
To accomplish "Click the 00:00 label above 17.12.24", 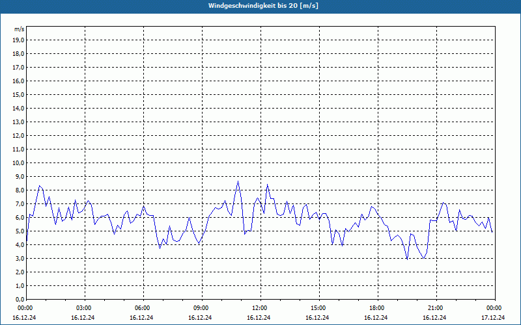I will [x=494, y=308].
